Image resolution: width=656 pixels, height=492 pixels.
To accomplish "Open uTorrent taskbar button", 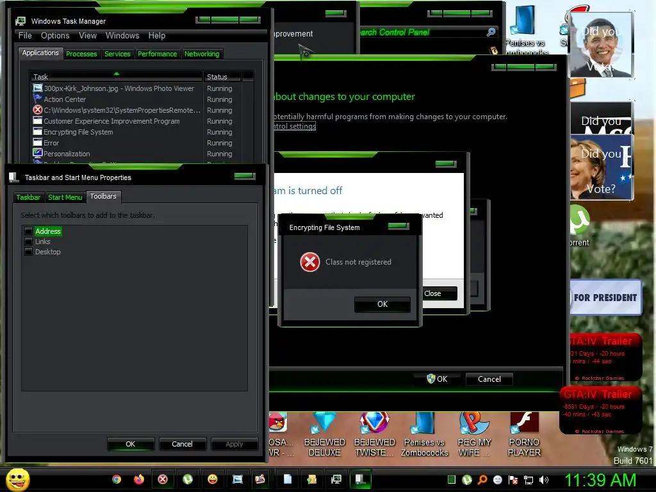I will point(188,479).
